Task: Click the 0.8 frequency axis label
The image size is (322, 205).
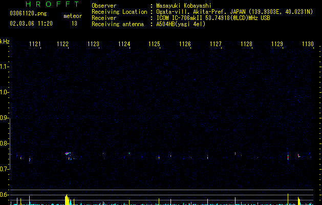Action: [4, 143]
